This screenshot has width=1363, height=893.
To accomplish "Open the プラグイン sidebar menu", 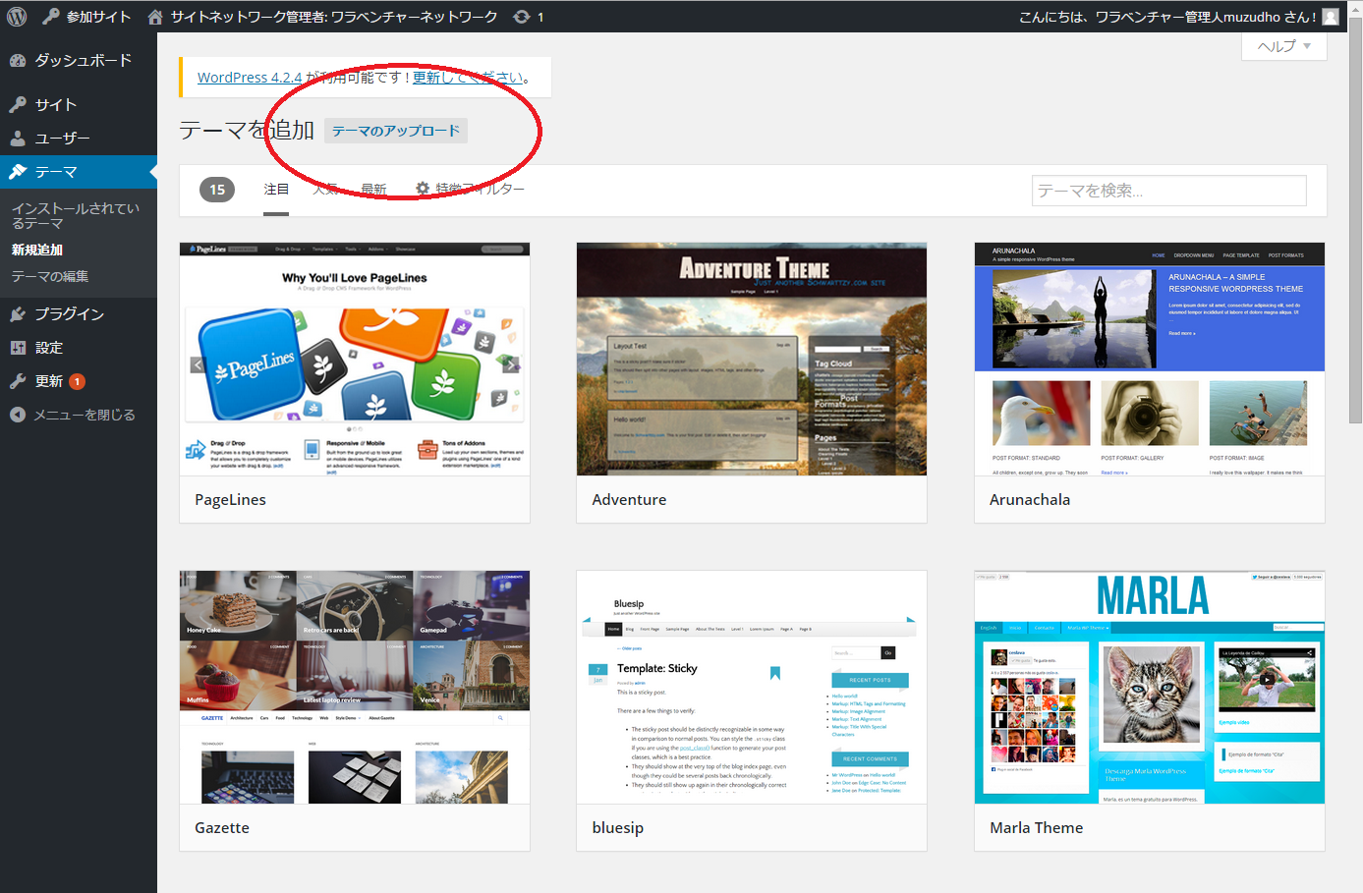I will 79,314.
